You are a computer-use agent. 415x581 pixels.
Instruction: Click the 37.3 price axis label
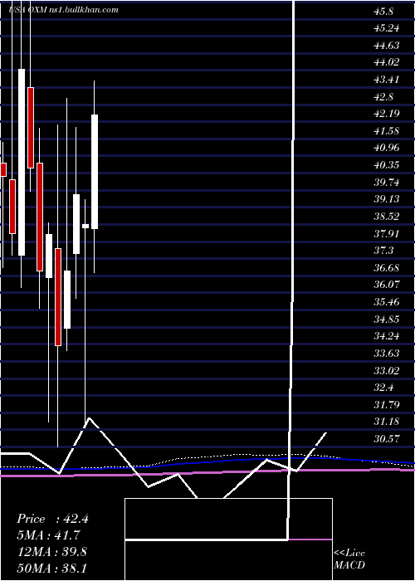coord(383,251)
